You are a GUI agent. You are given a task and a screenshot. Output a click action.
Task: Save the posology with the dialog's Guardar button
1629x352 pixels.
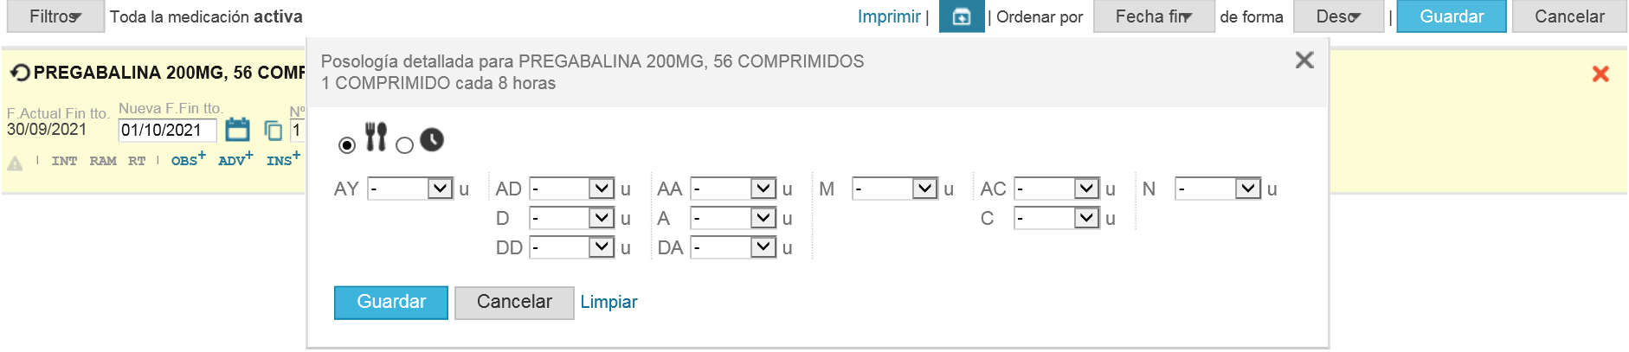[390, 302]
